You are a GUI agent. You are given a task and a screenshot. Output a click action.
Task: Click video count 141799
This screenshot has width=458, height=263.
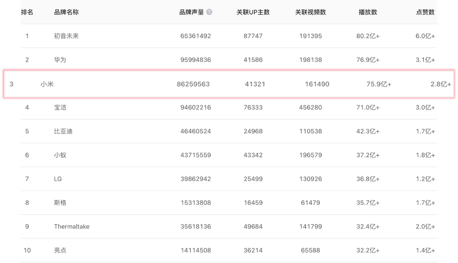click(311, 227)
